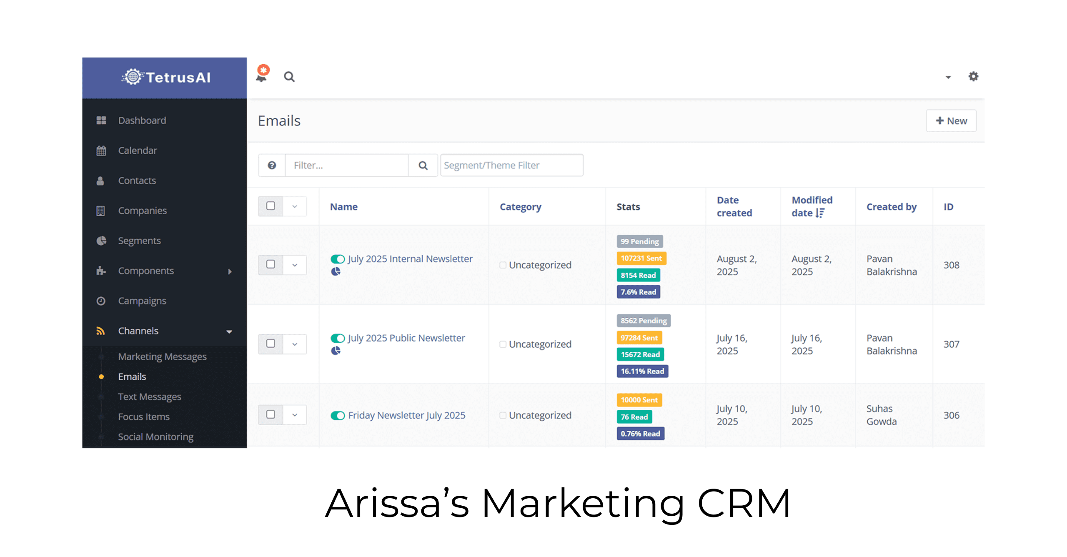
Task: Click the Campaigns clock icon
Action: (101, 301)
